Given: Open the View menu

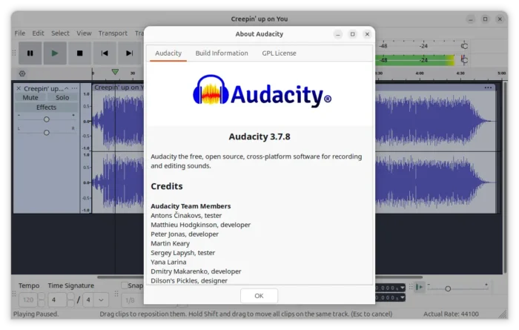Looking at the screenshot, I should pos(84,33).
